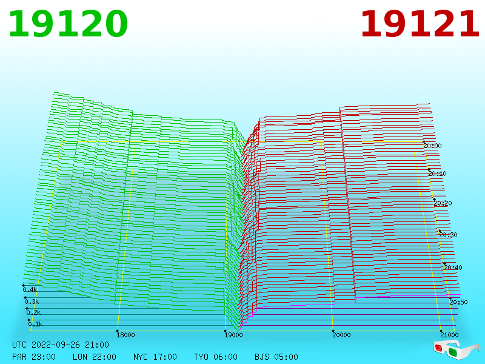
Task: Click the 20:00 time axis marker
Action: tap(433, 146)
